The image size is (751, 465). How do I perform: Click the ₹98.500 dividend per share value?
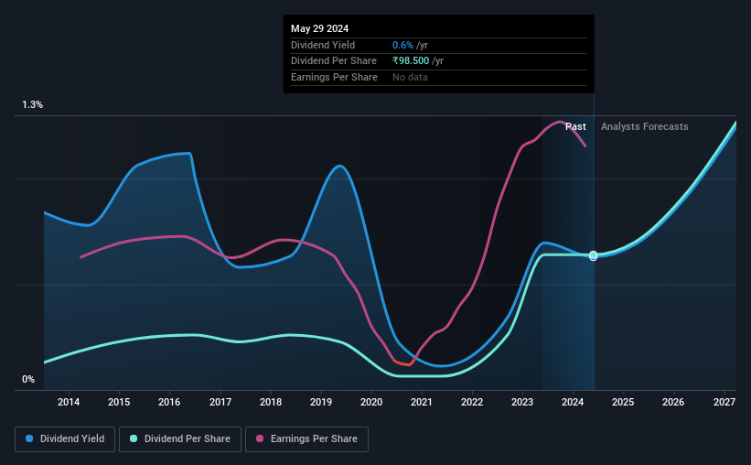[x=411, y=61]
